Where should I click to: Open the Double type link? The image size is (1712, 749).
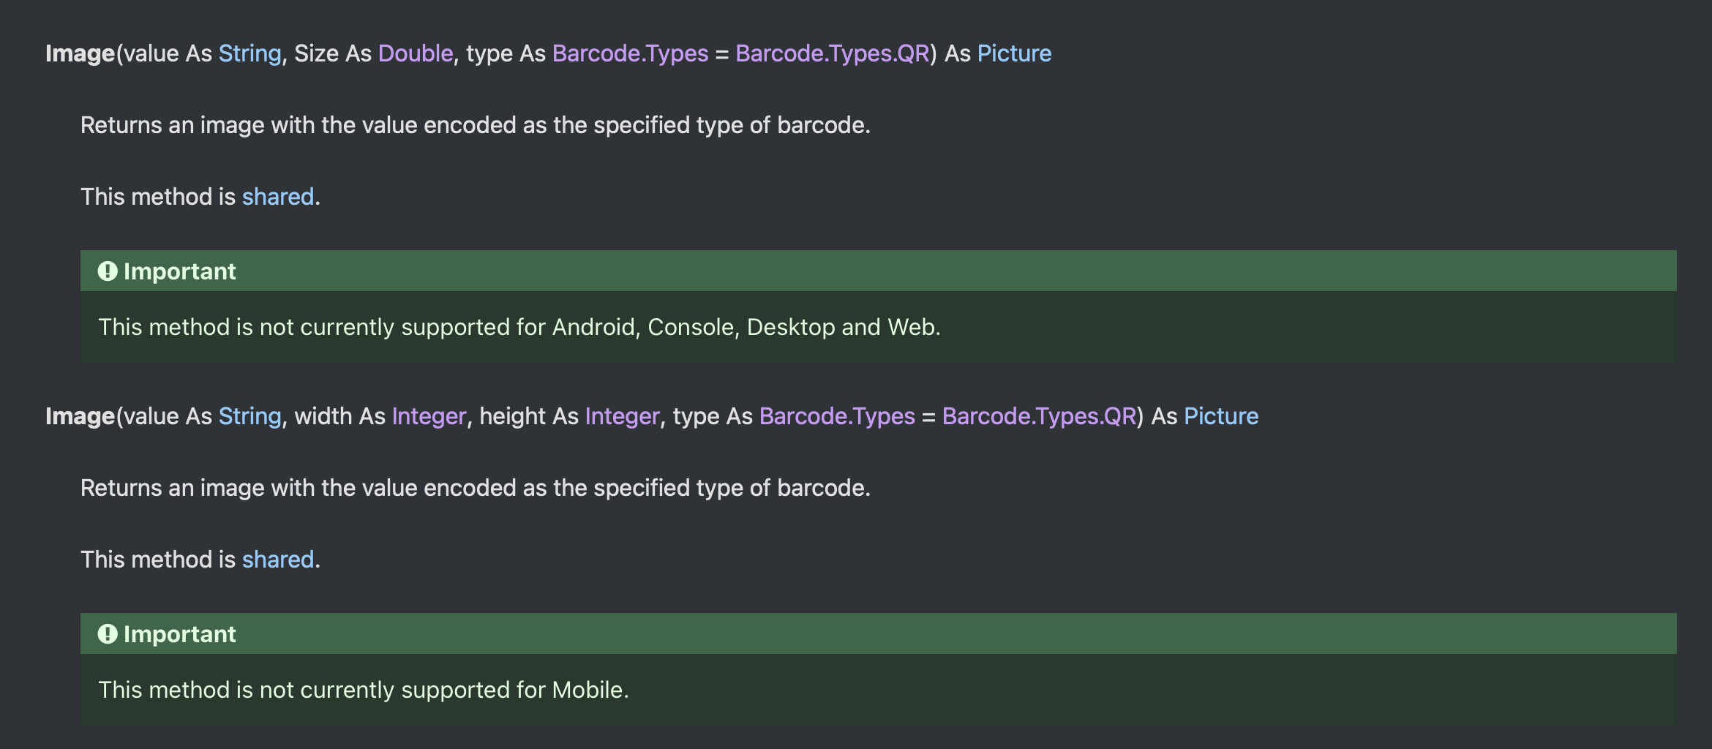pos(416,53)
